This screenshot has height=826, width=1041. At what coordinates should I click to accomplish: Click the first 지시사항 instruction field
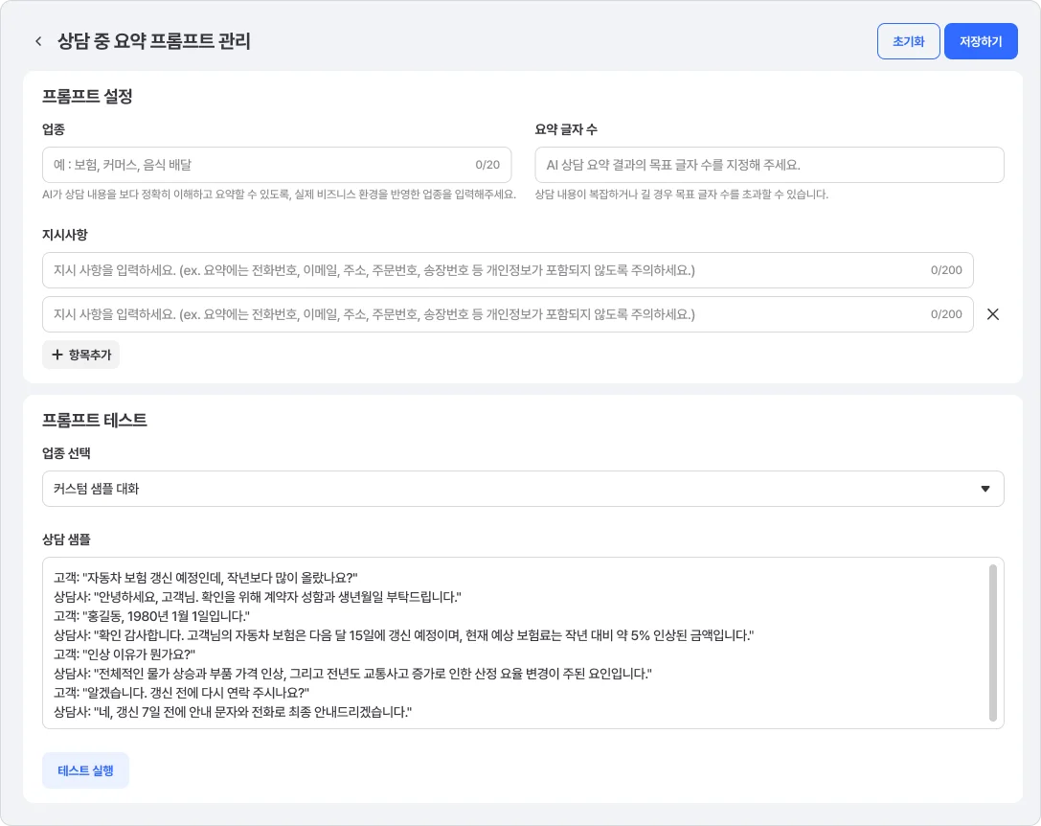tap(508, 270)
